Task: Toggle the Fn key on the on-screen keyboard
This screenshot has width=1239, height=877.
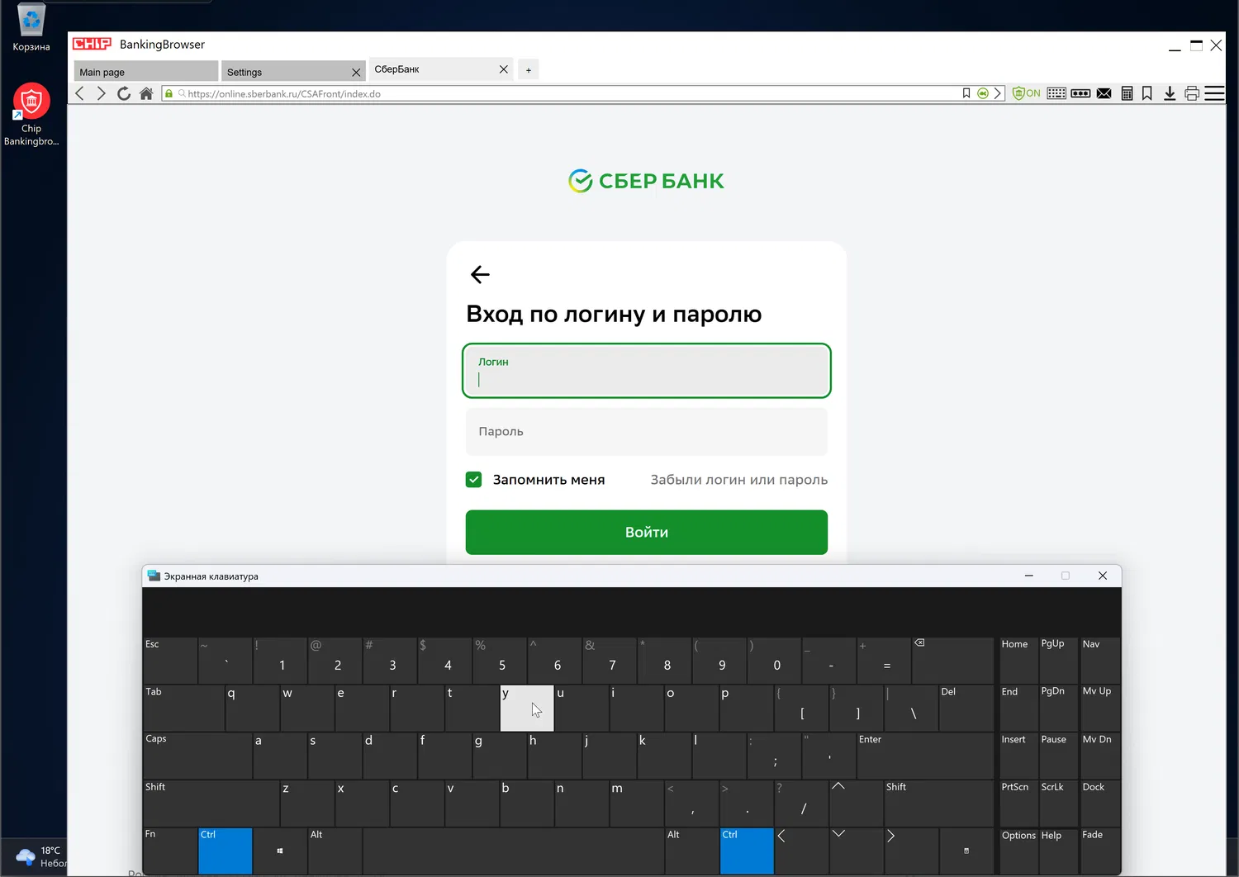Action: point(170,851)
